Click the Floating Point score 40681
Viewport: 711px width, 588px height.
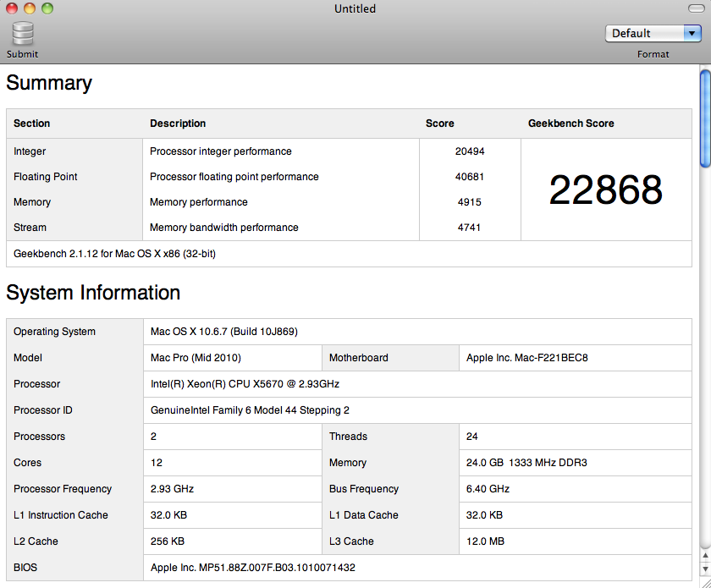470,177
